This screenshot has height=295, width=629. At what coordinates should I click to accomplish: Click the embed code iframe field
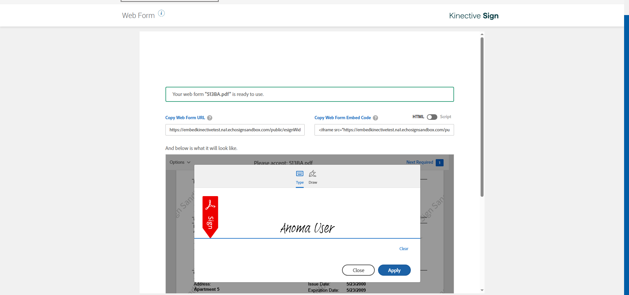coord(384,130)
